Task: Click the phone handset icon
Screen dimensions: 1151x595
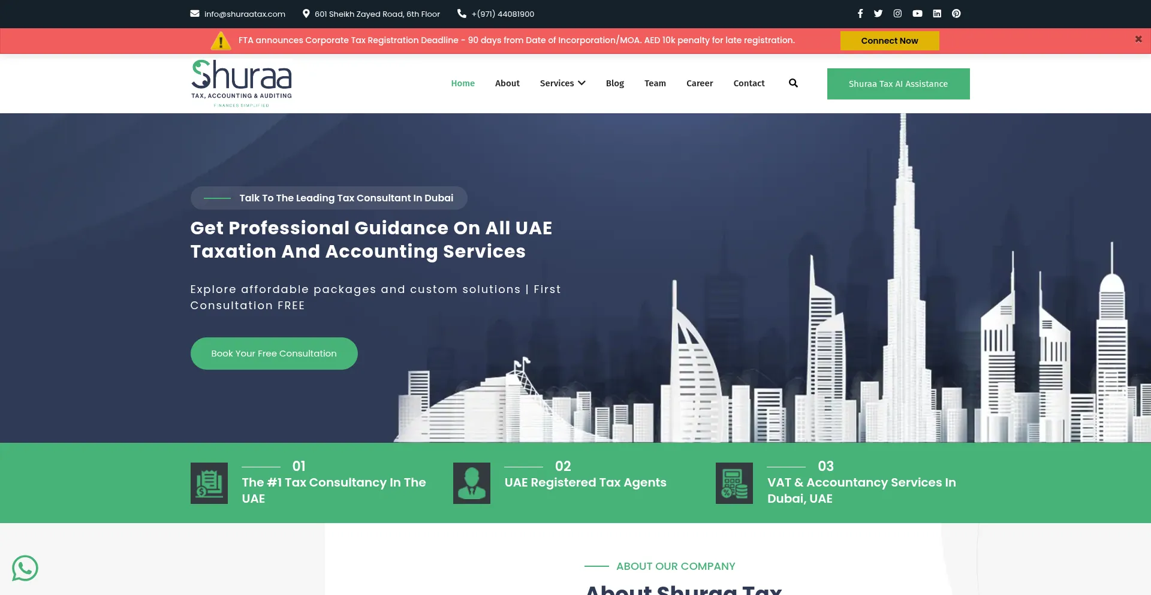Action: (462, 13)
